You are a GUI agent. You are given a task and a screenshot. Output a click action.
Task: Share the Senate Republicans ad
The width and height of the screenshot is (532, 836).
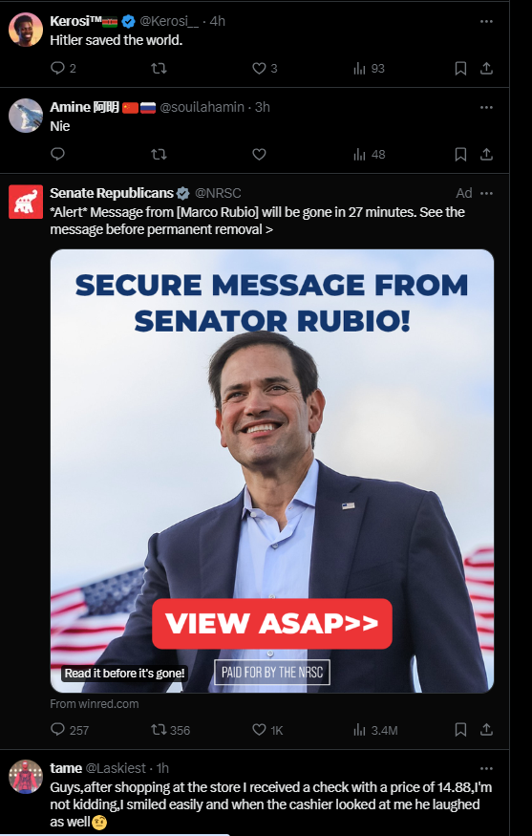(486, 729)
